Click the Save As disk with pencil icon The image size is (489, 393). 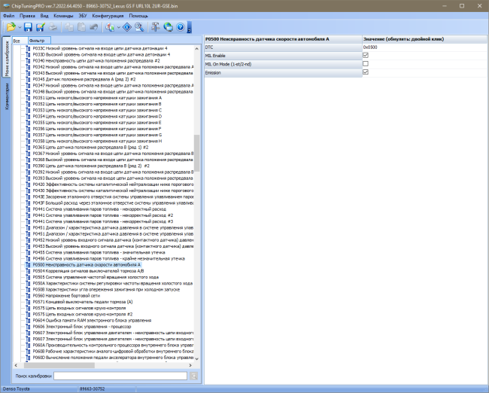pos(40,27)
